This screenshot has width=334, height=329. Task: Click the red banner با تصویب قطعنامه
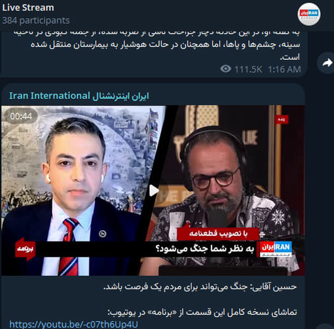(x=218, y=234)
